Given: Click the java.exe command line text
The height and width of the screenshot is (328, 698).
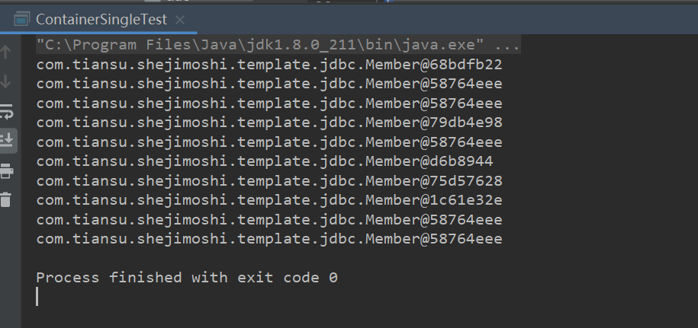Looking at the screenshot, I should pos(259,46).
